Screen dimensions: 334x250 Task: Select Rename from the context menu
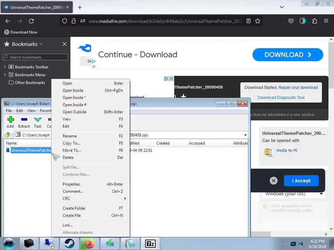tap(91, 136)
